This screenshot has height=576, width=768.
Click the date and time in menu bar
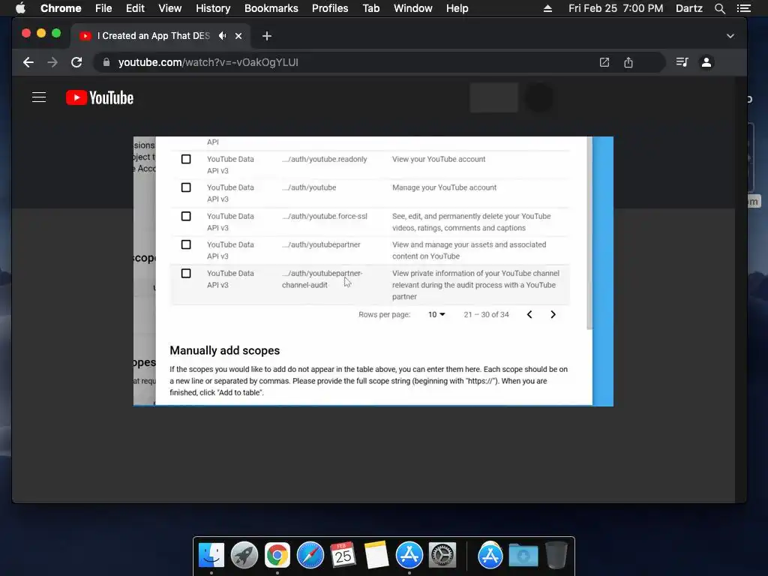616,8
